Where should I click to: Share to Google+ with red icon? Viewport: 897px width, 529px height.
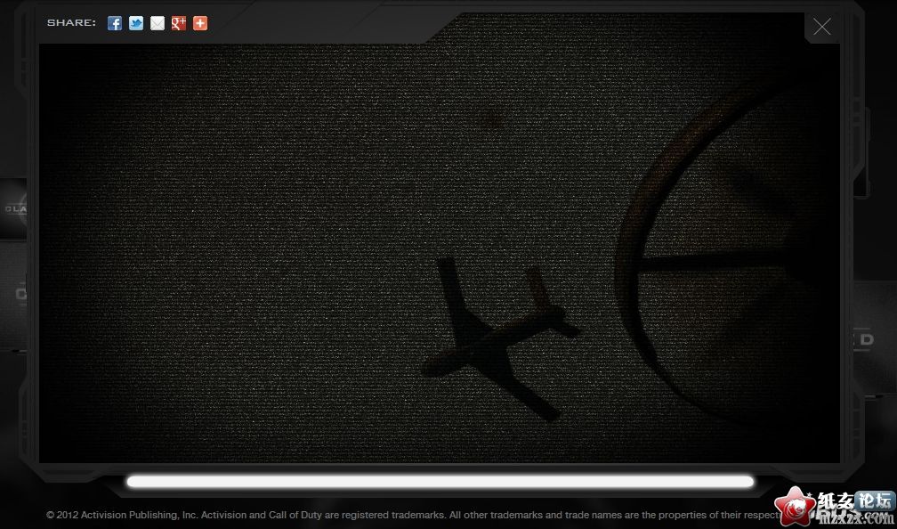click(x=179, y=23)
